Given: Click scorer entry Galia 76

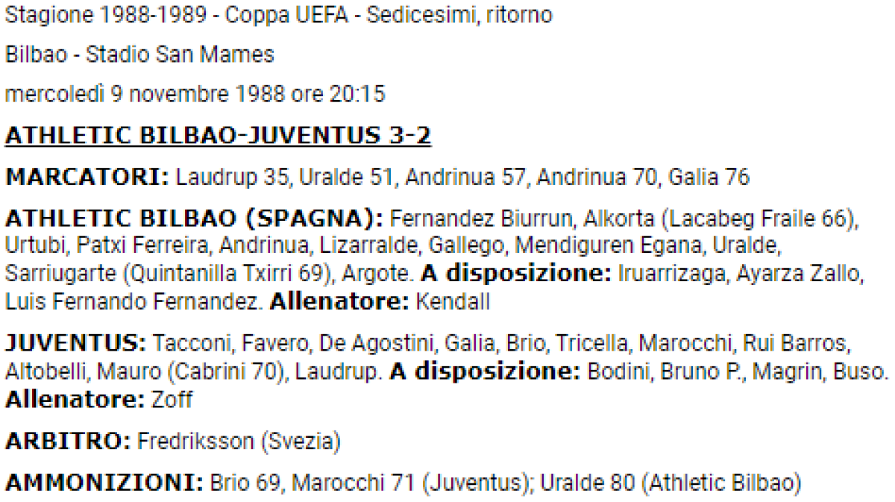Looking at the screenshot, I should [x=709, y=178].
